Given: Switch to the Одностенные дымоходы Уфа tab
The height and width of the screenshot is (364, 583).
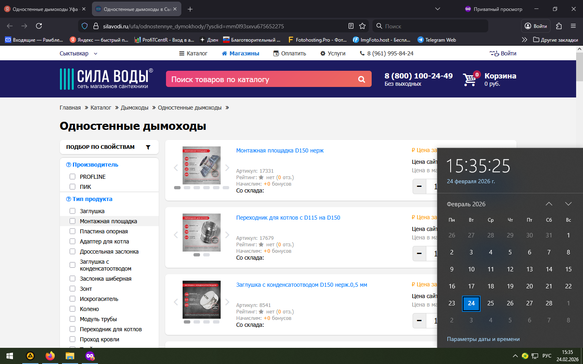Looking at the screenshot, I should click(45, 9).
